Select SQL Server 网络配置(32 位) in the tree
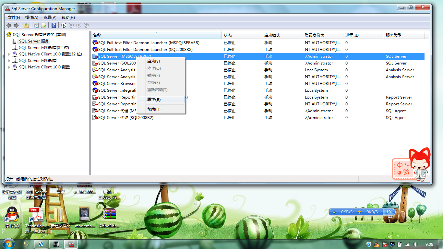 [44, 48]
